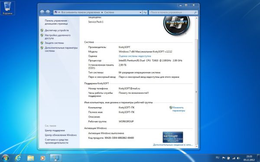260x162 pixels.
Task: Open Windows Explorer folder icon on taskbar
Action: [x=30, y=158]
